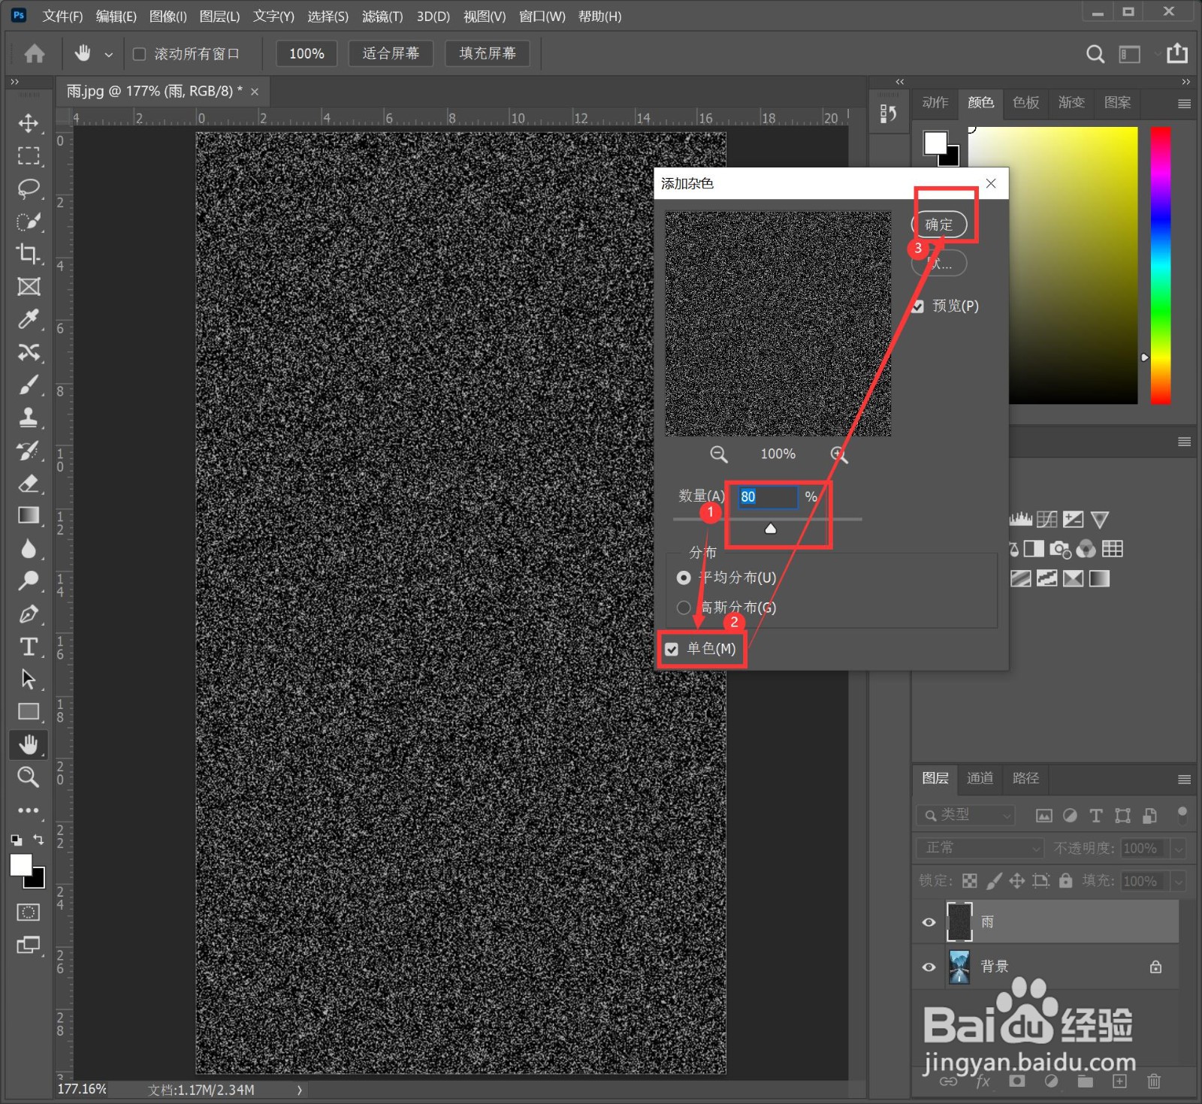Viewport: 1202px width, 1104px height.
Task: Switch to the 路径 tab
Action: point(1026,778)
